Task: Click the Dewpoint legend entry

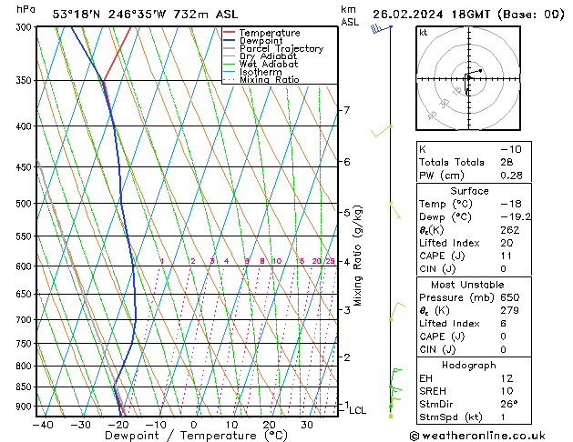Action: coord(261,41)
